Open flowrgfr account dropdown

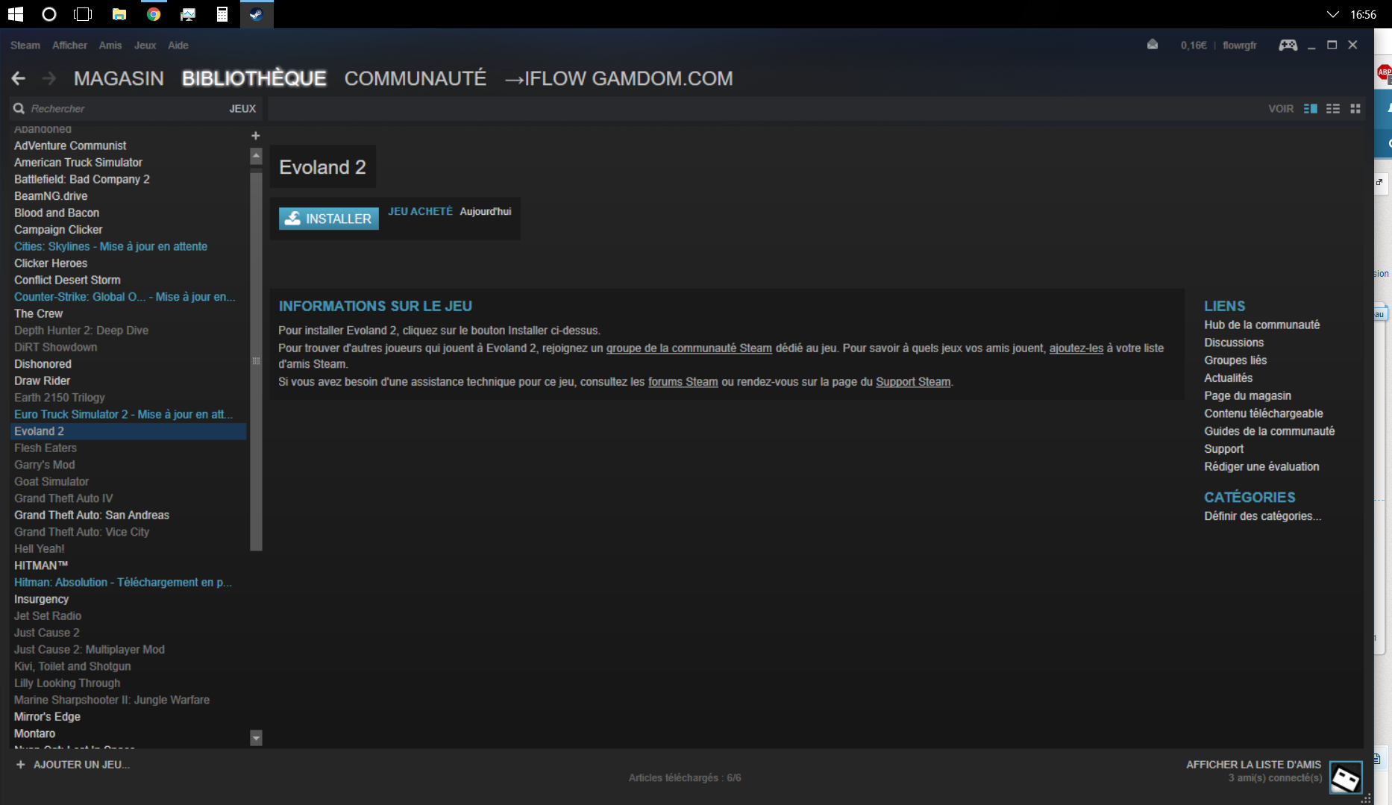(x=1240, y=46)
